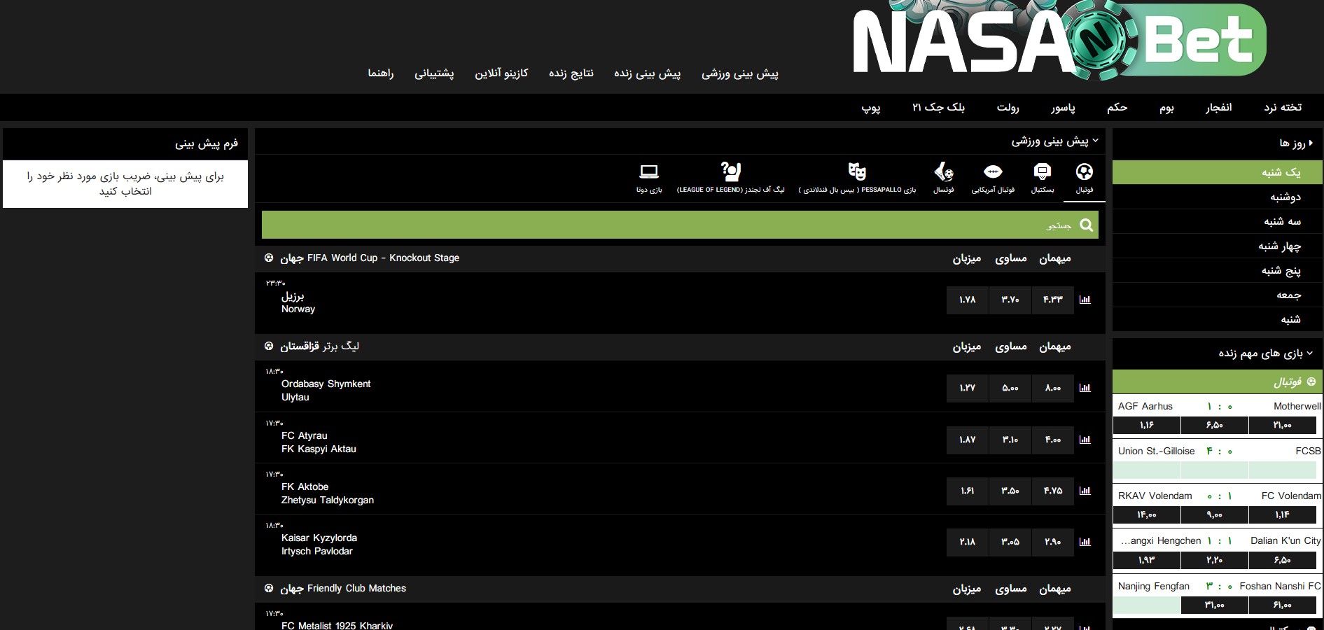Open stats chart icon for FK Aktobe match
Viewport: 1324px width, 630px height.
1085,491
